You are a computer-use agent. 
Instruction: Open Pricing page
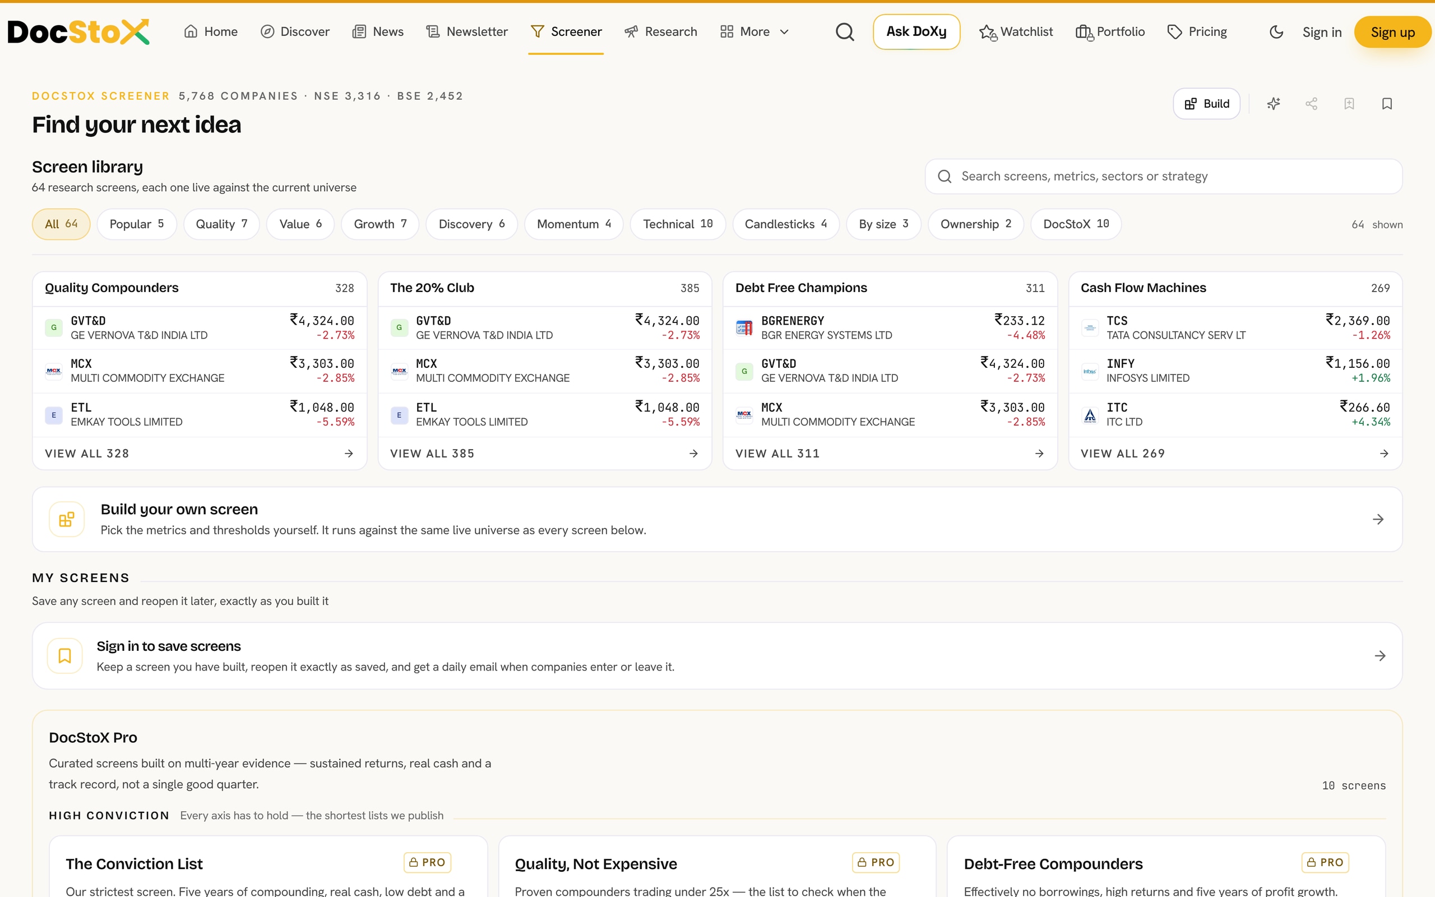click(x=1197, y=32)
